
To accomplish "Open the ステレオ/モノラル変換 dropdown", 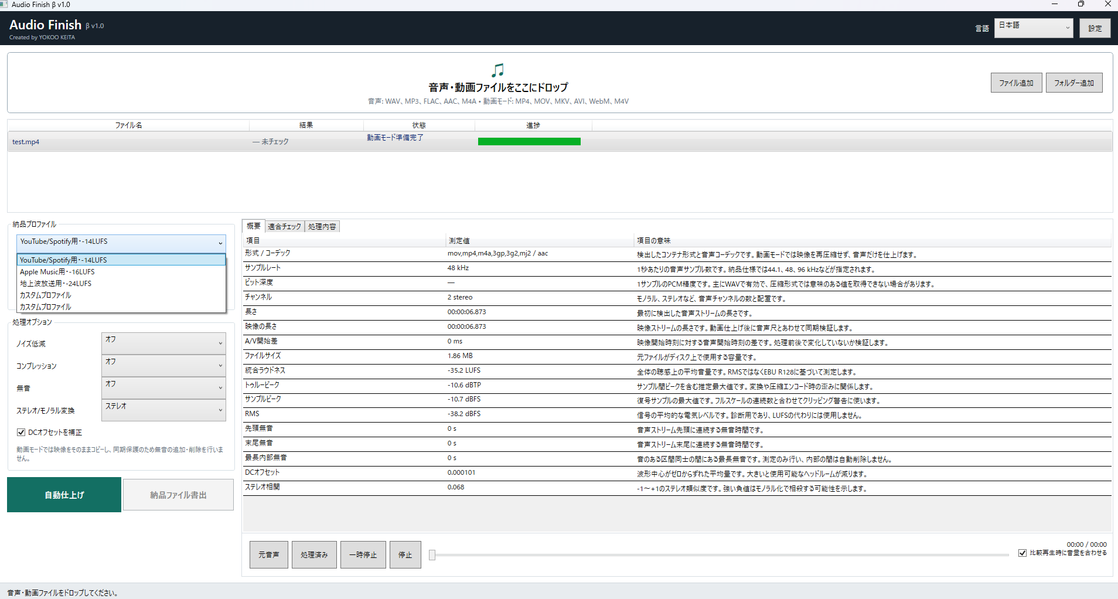I will pyautogui.click(x=163, y=410).
